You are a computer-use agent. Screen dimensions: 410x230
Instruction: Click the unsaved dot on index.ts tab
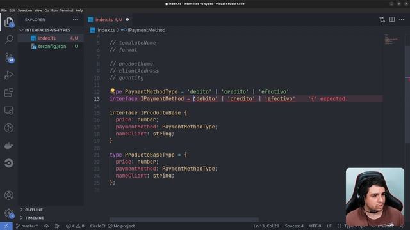[x=127, y=20]
